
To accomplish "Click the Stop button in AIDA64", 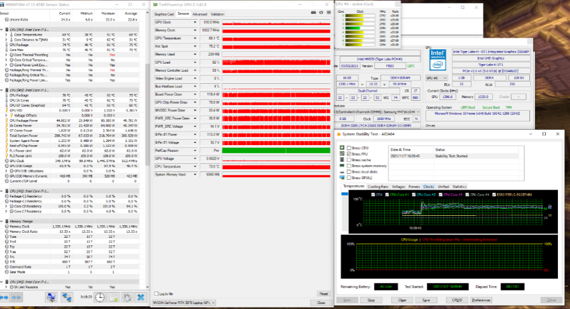I will tap(371, 300).
